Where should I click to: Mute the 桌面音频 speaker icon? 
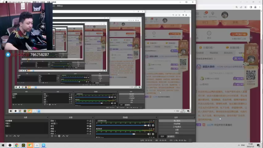(x=149, y=134)
